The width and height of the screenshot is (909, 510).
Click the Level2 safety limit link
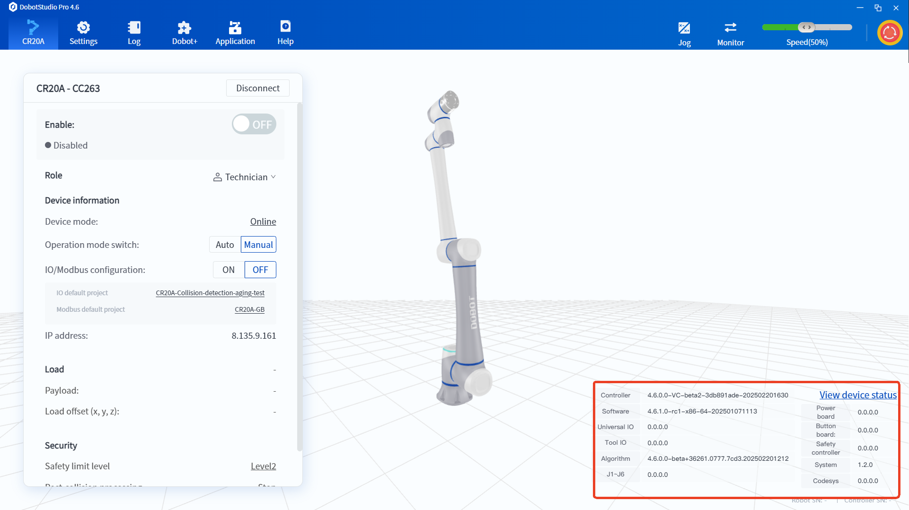263,466
